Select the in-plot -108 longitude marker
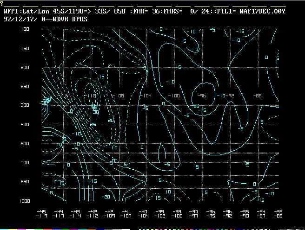The height and width of the screenshot is (230, 305). coord(118,96)
